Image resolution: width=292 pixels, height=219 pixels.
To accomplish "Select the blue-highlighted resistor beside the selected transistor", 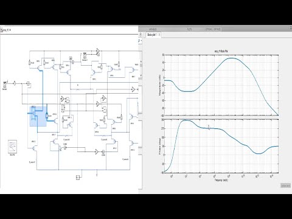I will tap(47, 116).
